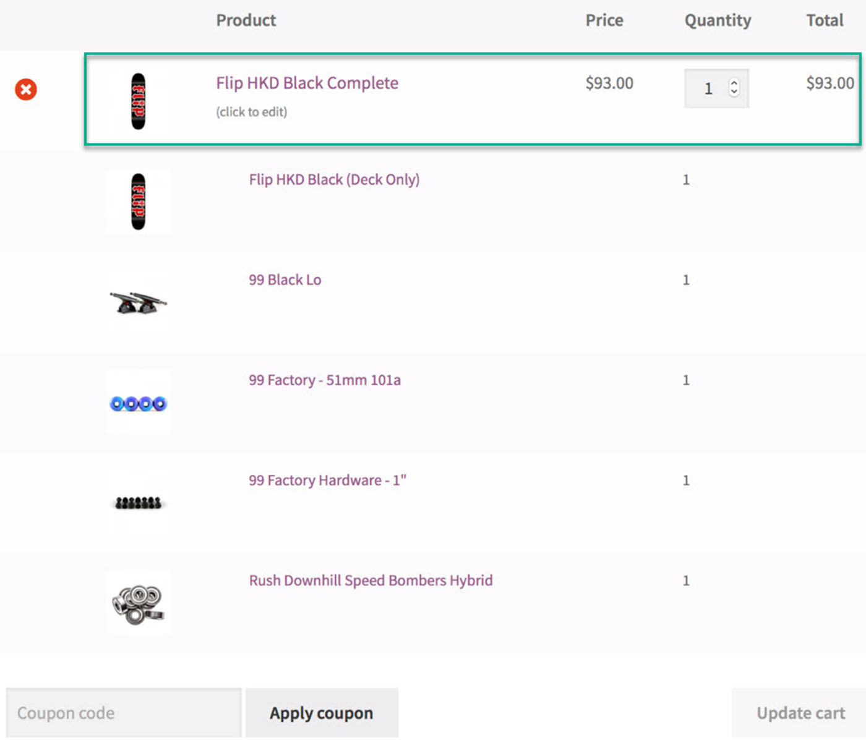This screenshot has height=740, width=866.
Task: Click the 99 Factory Hardware bolts thumbnail
Action: pos(138,503)
